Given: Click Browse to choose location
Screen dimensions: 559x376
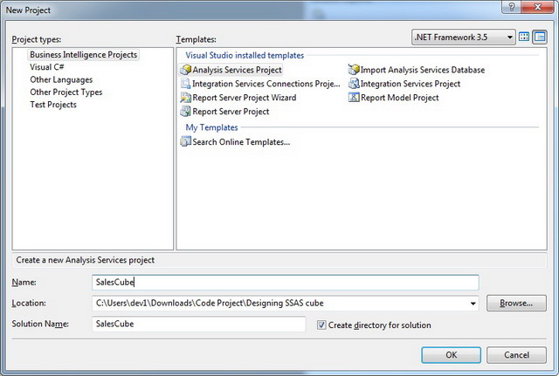Looking at the screenshot, I should [x=516, y=303].
